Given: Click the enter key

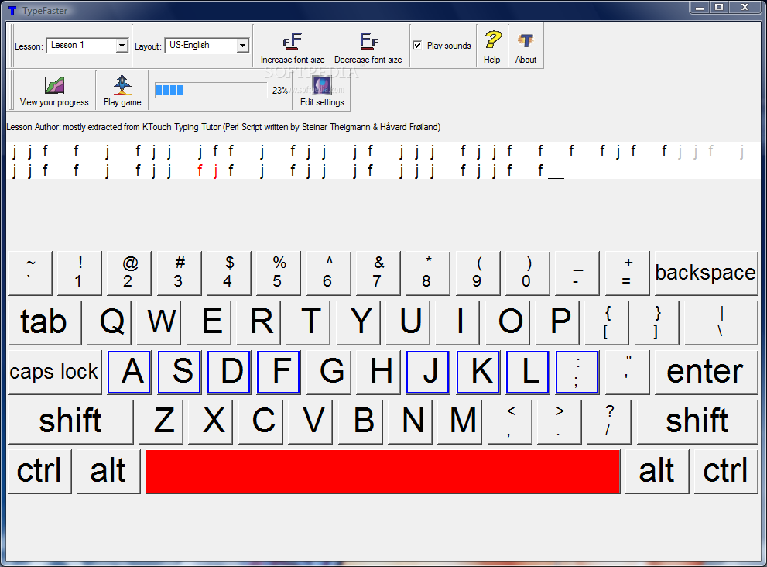Looking at the screenshot, I should 706,372.
